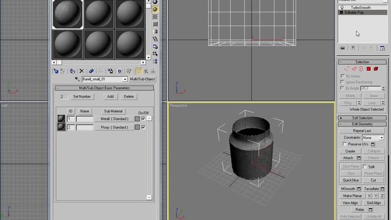The width and height of the screenshot is (391, 220).
Task: Toggle checkered Background icon for sample slots
Action: pos(155,16)
